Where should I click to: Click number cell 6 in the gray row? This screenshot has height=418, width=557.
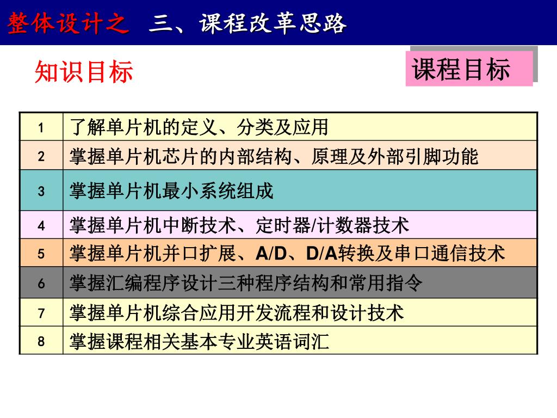tap(41, 283)
